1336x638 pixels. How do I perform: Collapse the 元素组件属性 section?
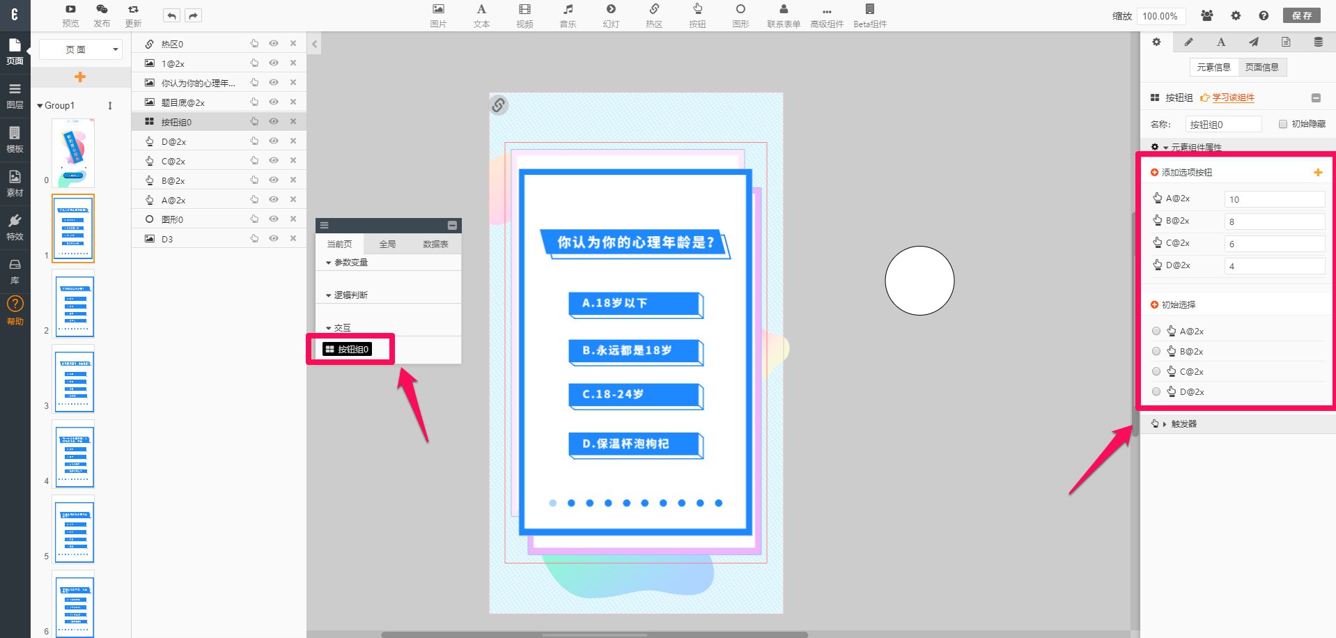point(1166,148)
